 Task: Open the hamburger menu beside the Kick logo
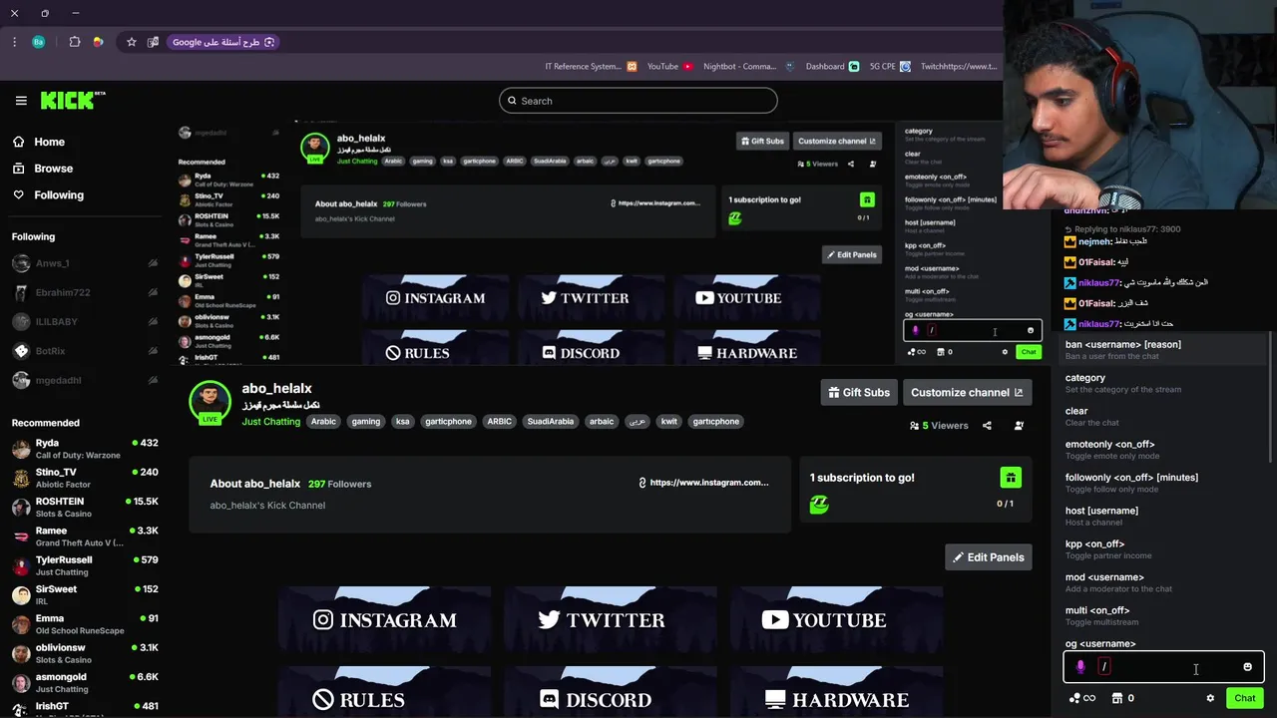pos(21,101)
